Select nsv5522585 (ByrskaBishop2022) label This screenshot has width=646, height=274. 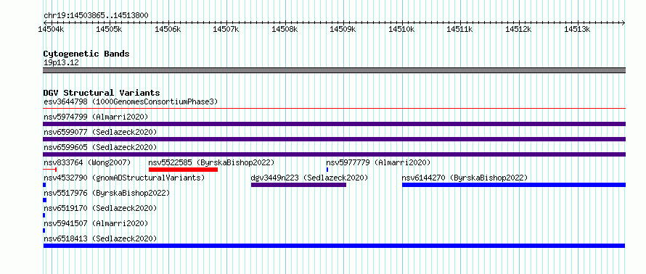211,162
